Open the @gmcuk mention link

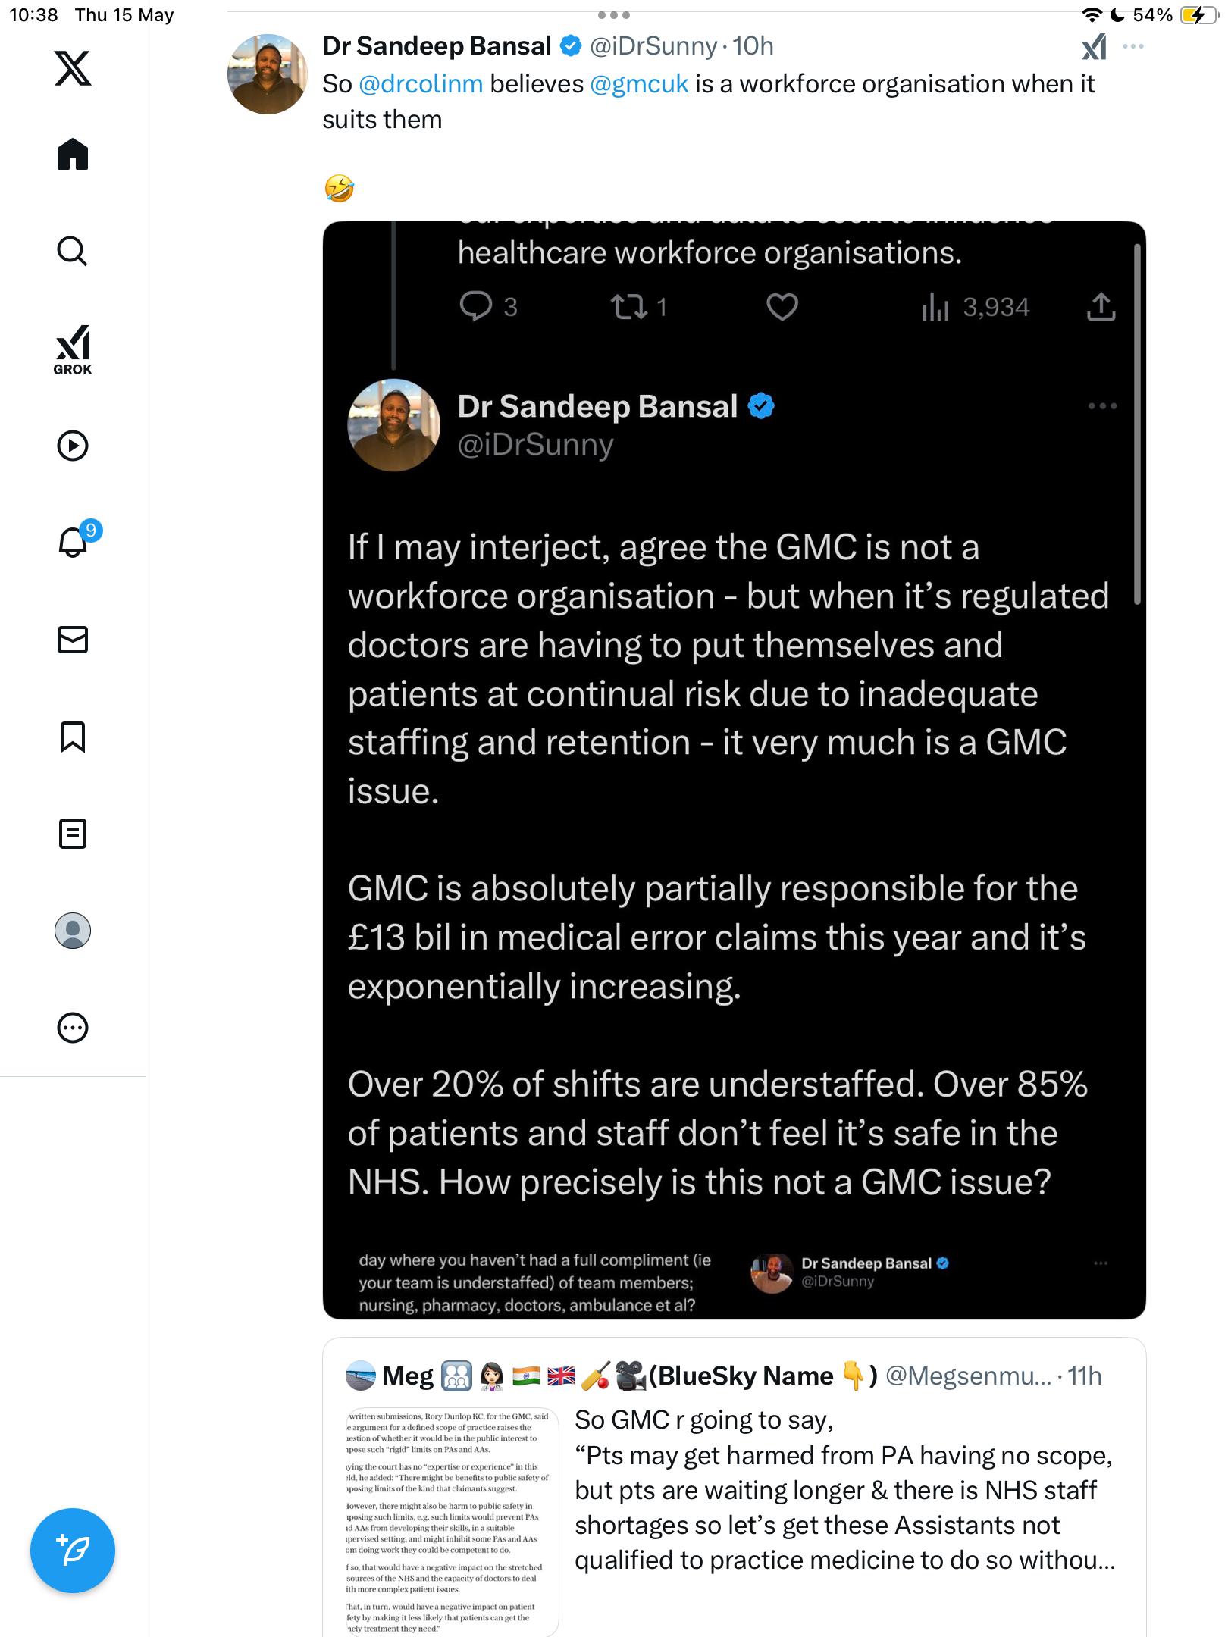(639, 84)
